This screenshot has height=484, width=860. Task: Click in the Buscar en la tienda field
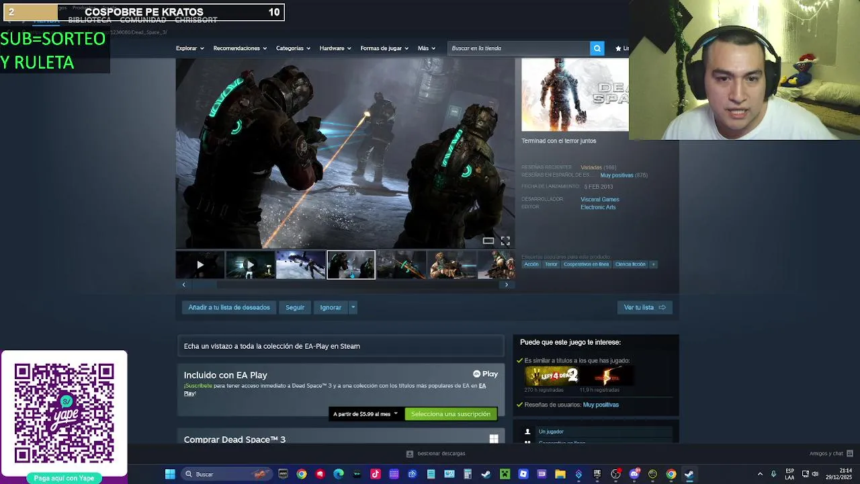[519, 48]
